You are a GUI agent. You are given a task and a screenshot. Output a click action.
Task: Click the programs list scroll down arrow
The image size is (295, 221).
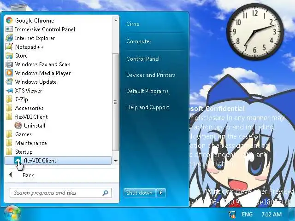coord(116,161)
